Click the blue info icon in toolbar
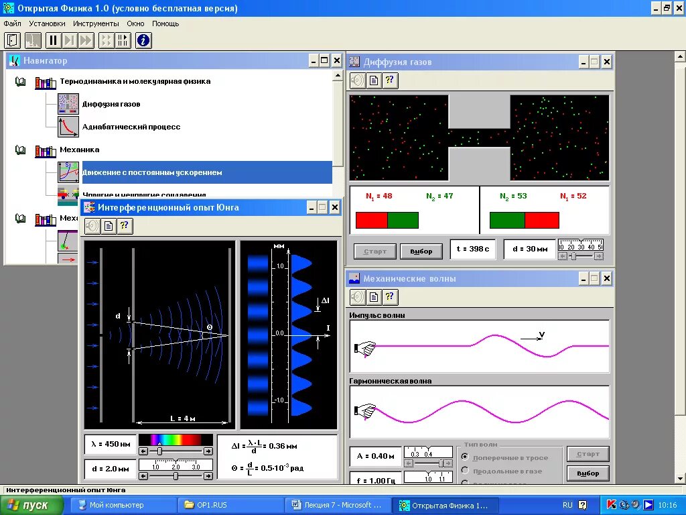Image resolution: width=686 pixels, height=515 pixels. click(x=143, y=40)
